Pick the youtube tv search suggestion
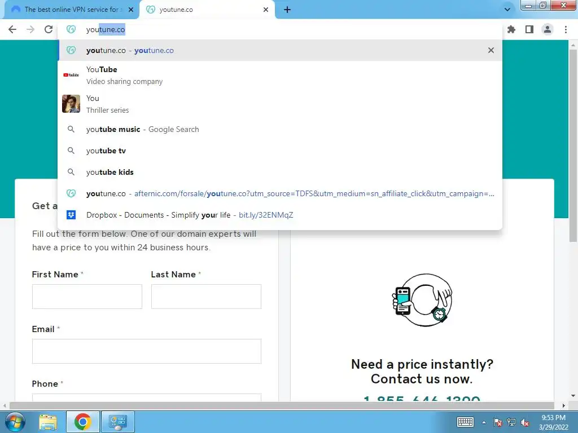This screenshot has height=433, width=578. (280, 151)
